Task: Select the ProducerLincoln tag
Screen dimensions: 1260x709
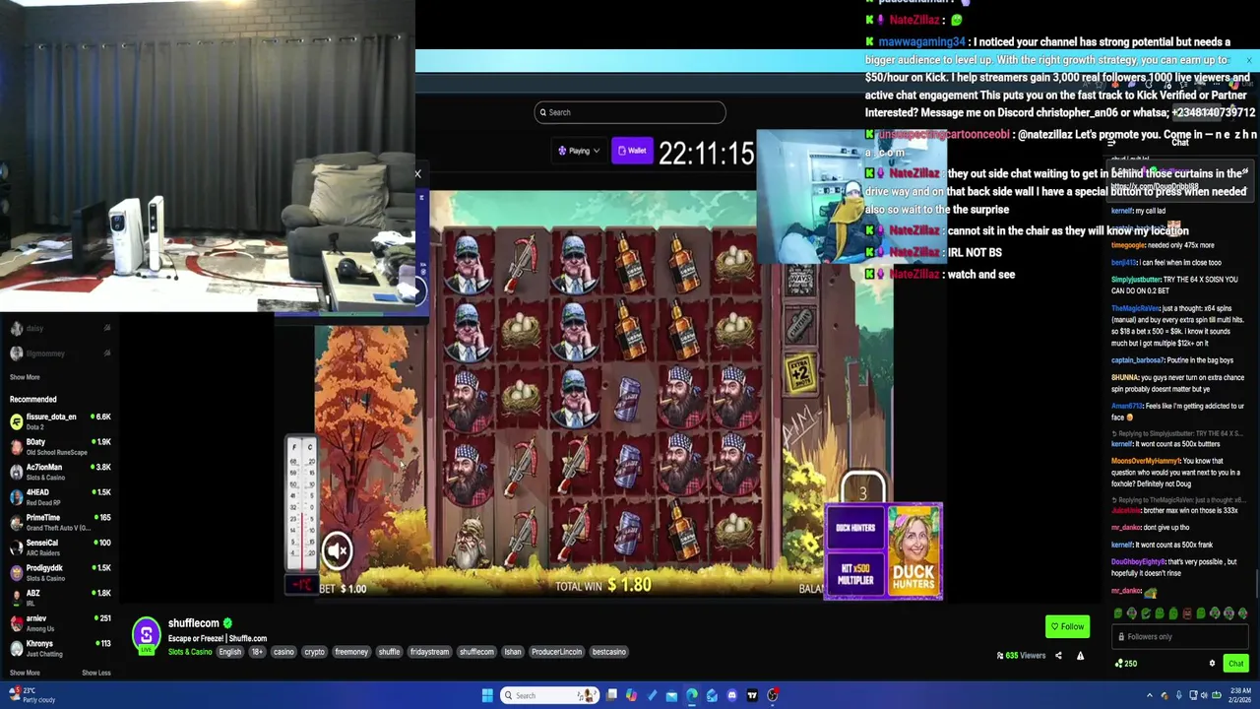Action: [556, 652]
